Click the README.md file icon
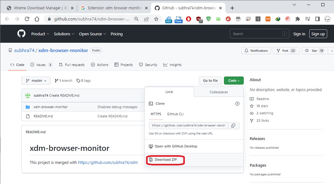The image size is (334, 184). tap(28, 116)
